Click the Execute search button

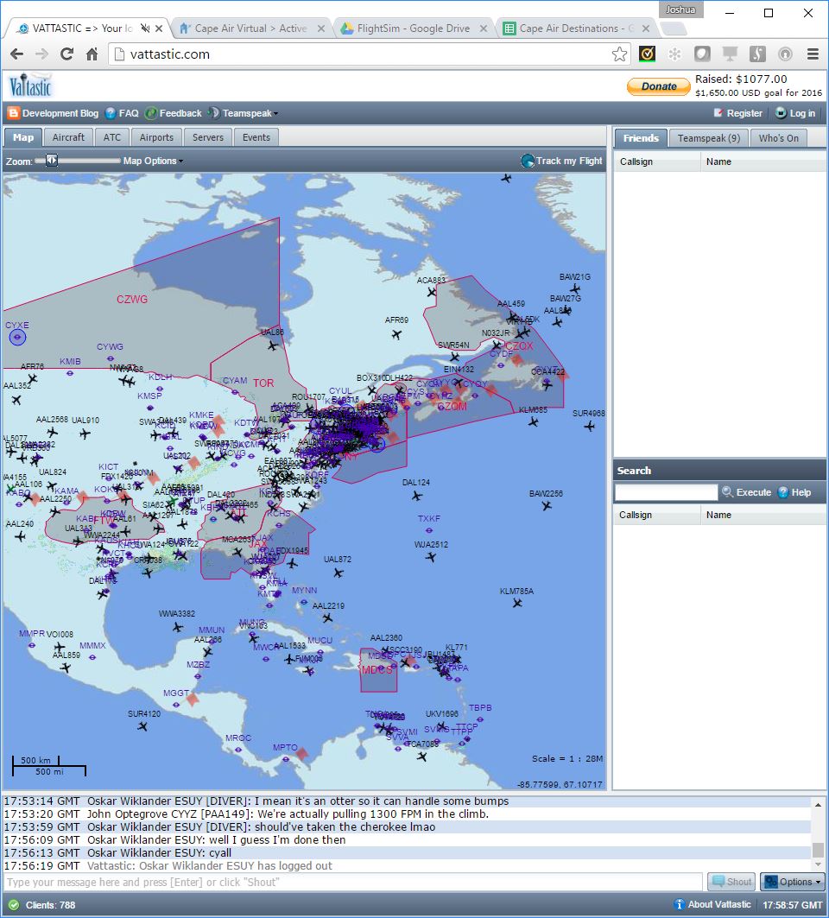coord(746,492)
